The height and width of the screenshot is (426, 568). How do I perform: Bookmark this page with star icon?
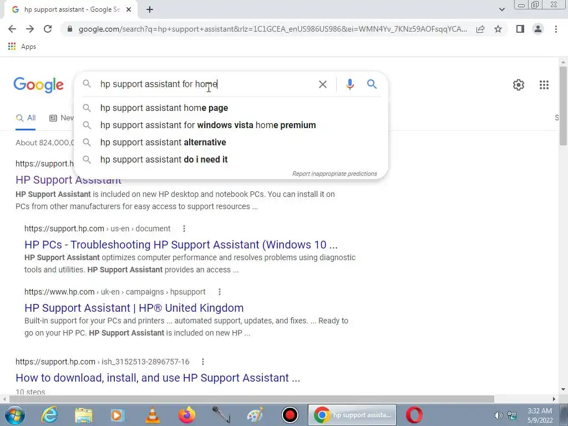(x=498, y=29)
